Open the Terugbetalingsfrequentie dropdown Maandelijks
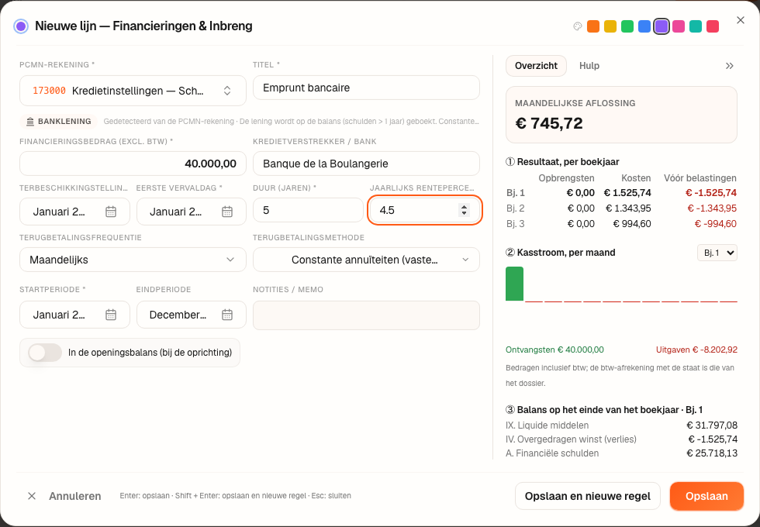 [x=133, y=260]
